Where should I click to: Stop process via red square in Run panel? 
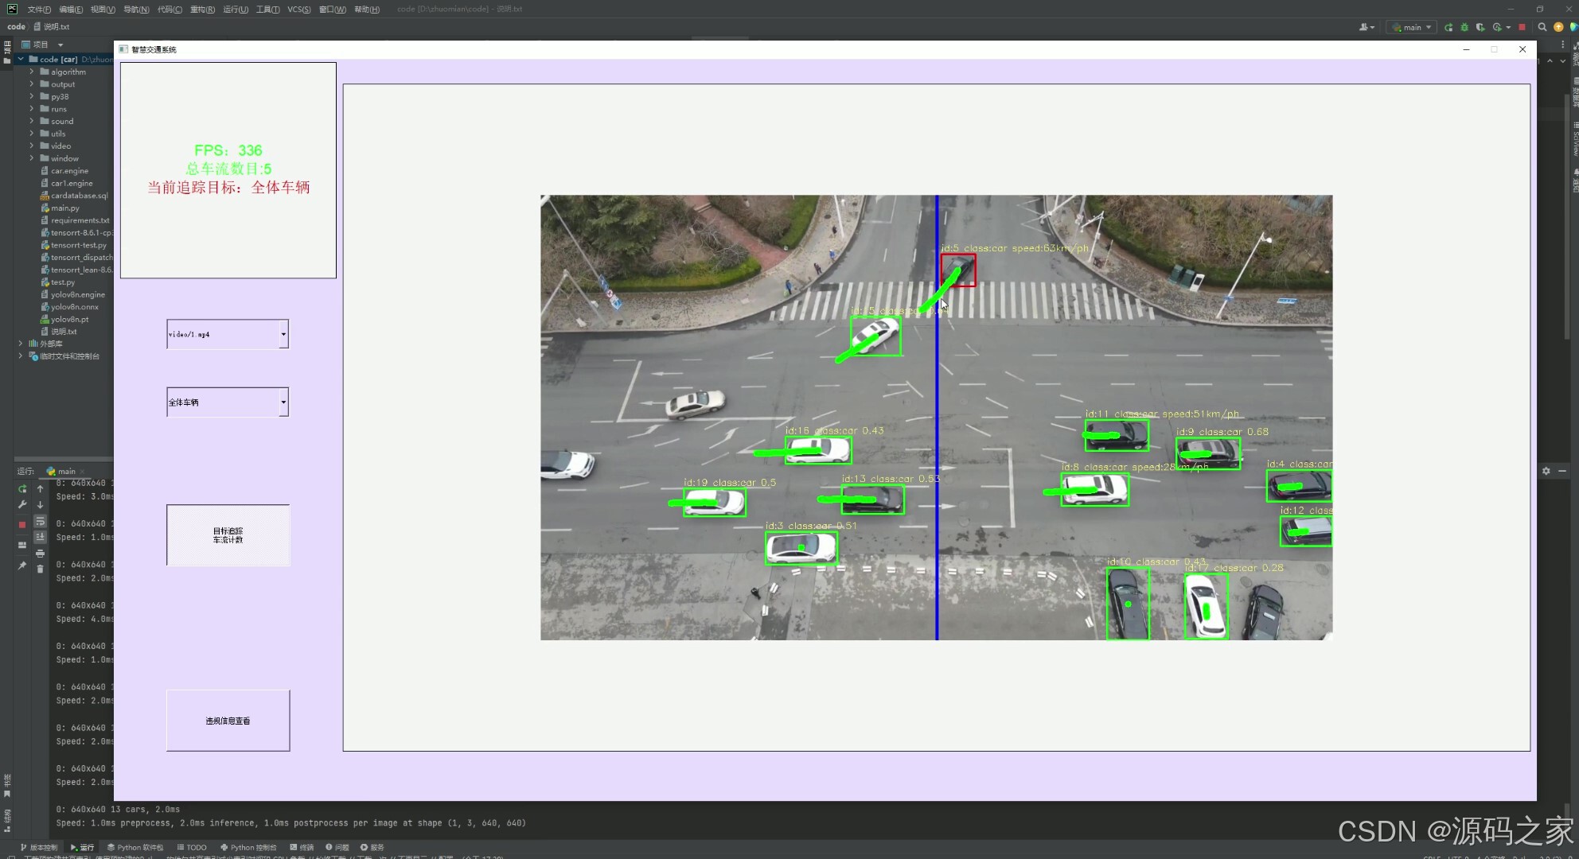click(22, 525)
